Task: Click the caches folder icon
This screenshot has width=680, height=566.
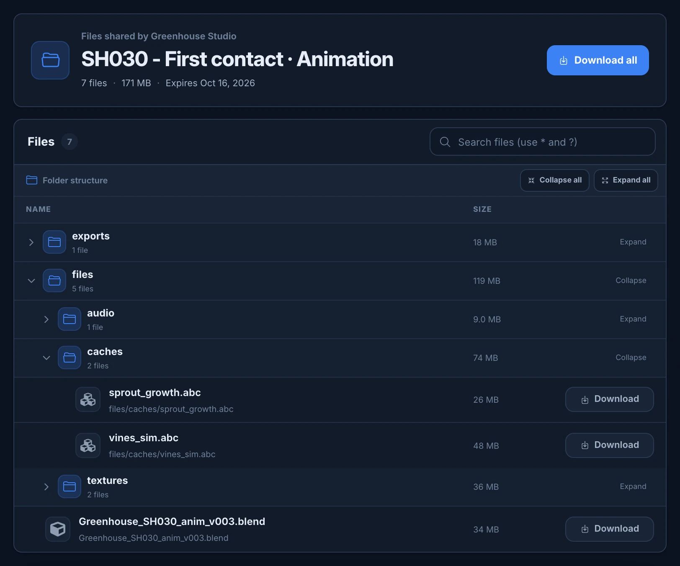Action: [x=70, y=358]
